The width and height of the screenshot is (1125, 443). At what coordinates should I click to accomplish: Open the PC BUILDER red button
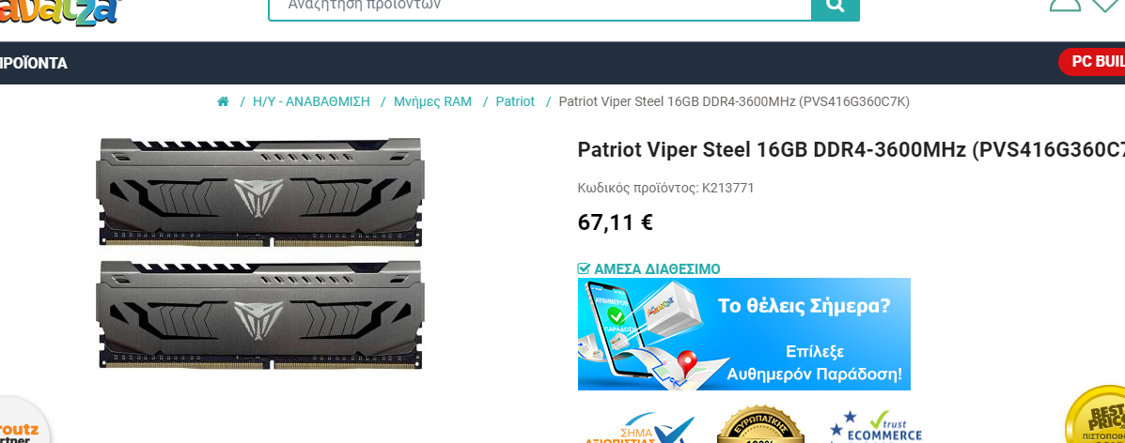click(1092, 62)
